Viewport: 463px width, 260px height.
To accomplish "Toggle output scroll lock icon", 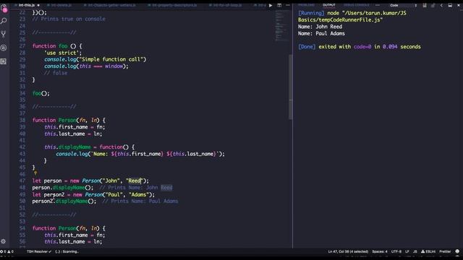I will point(433,5).
